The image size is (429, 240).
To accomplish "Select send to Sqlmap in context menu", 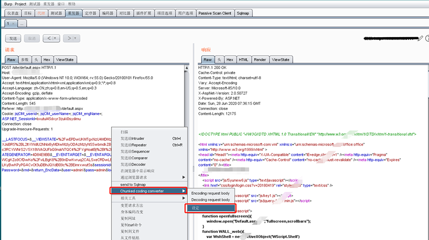I will pos(133,184).
